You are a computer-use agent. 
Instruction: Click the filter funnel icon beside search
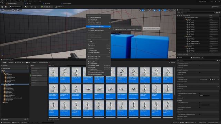49,66
